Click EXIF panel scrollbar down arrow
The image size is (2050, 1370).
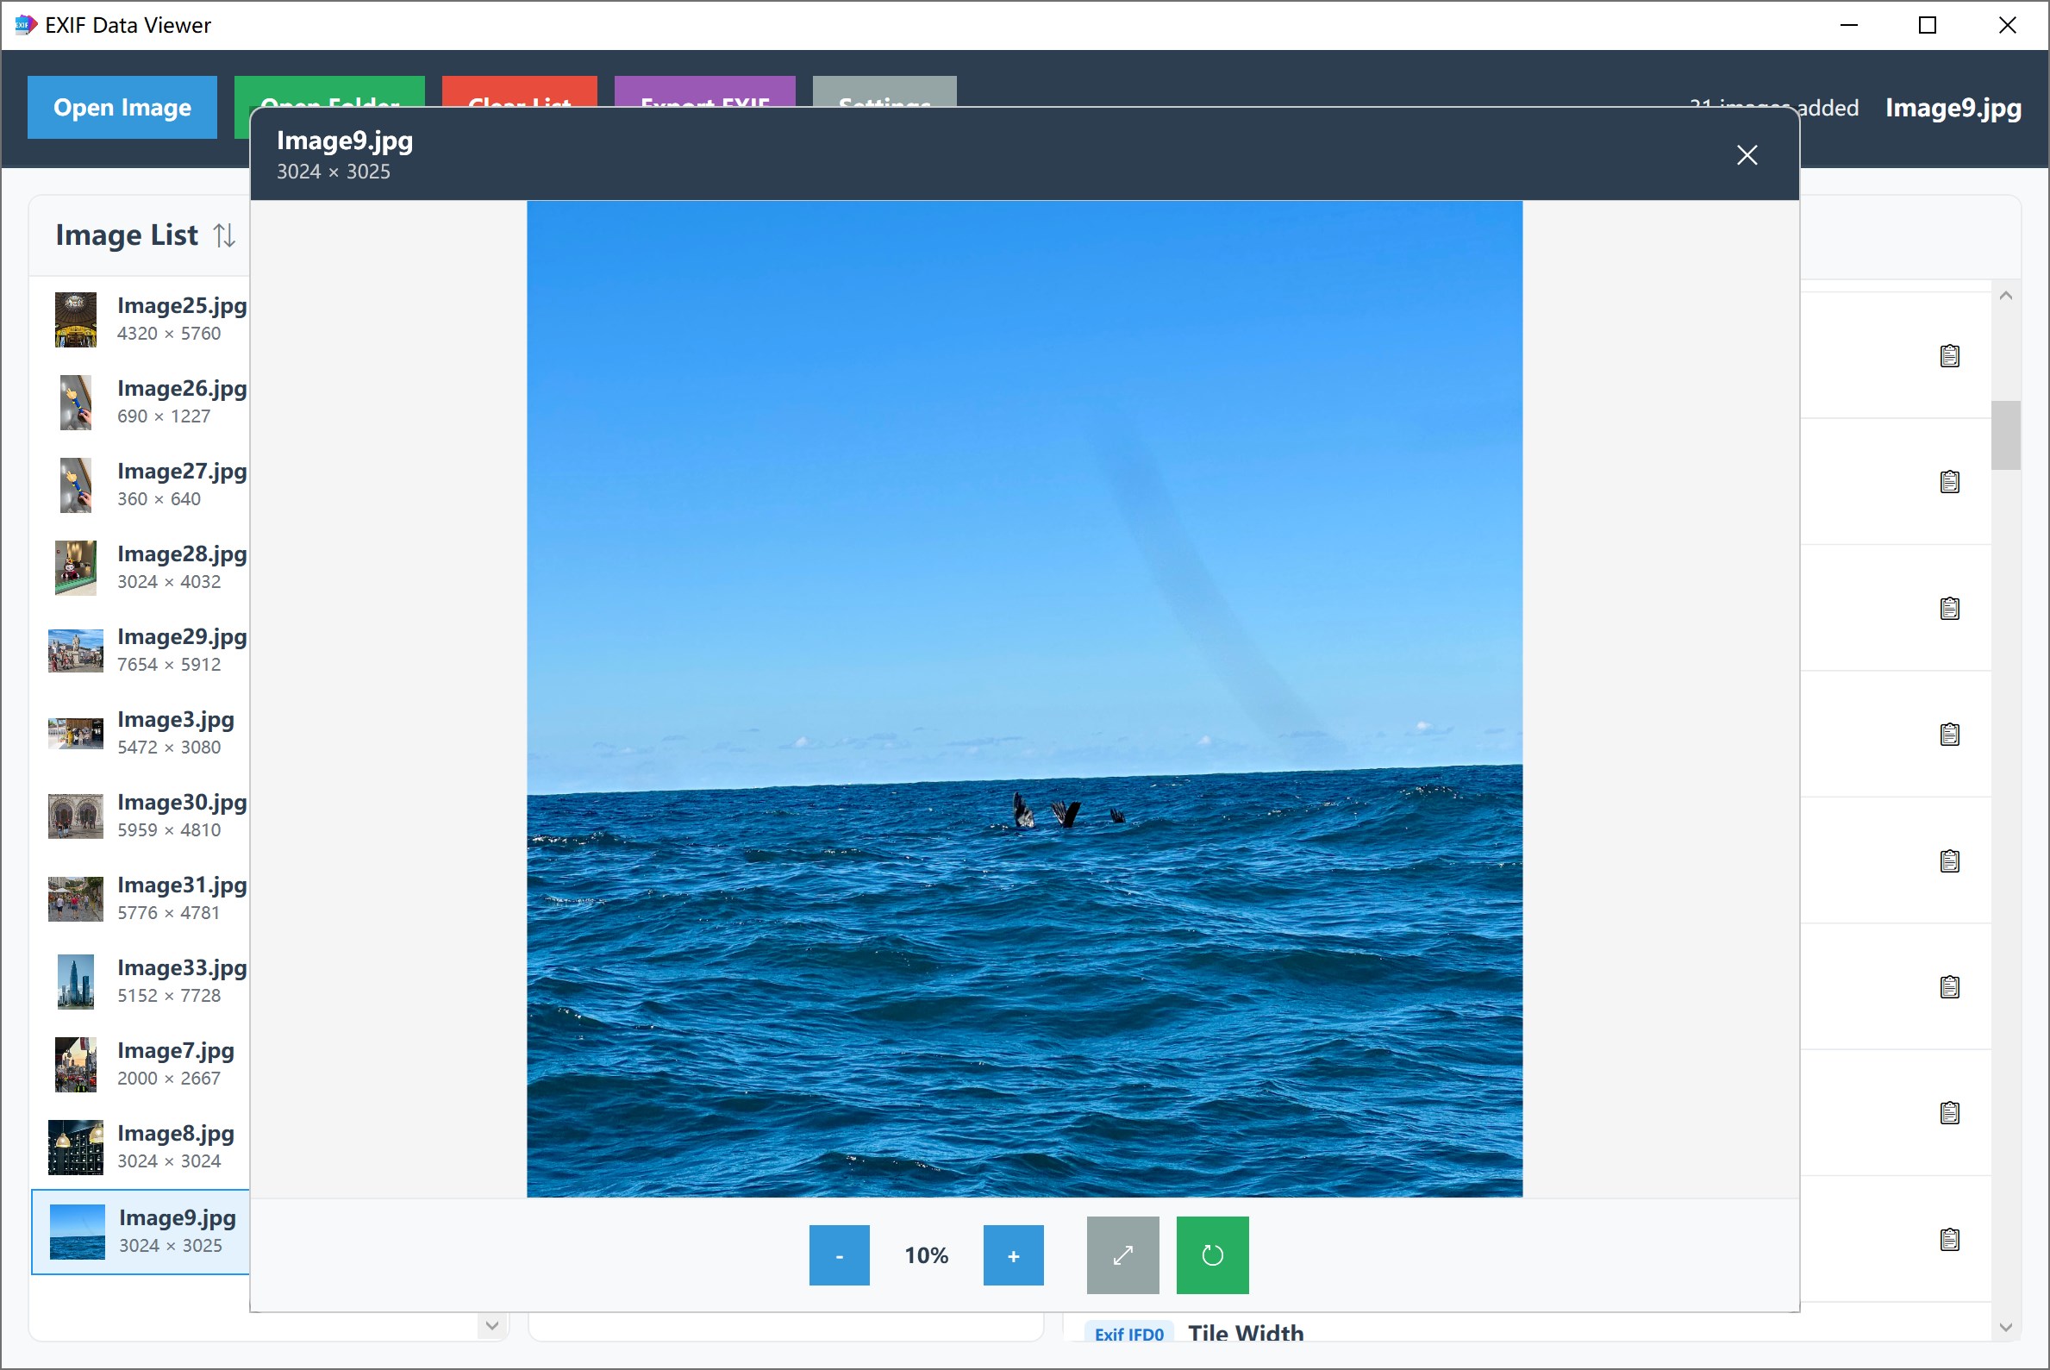(2004, 1327)
